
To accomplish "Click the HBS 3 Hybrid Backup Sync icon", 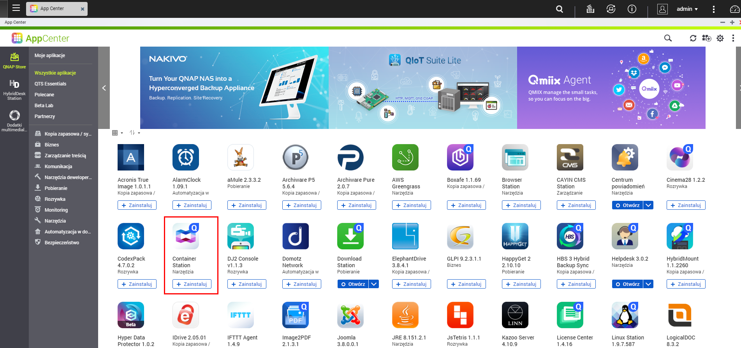I will (x=570, y=236).
